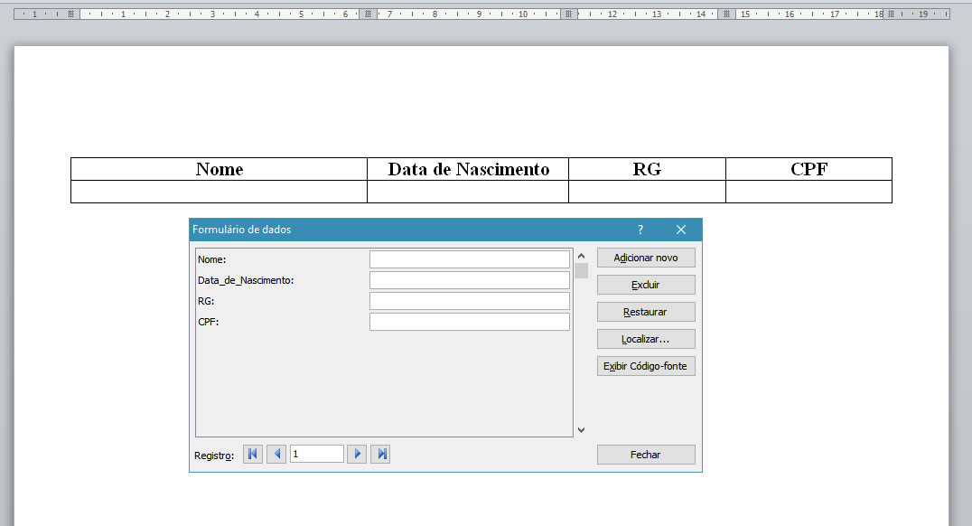Click the Nome: label in the form
The image size is (972, 526).
[212, 259]
